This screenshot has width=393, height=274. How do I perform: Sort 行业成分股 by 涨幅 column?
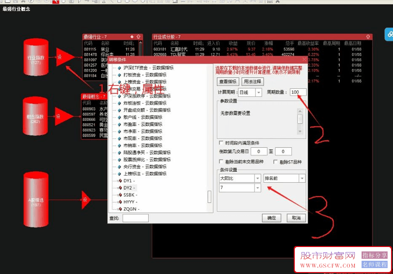coord(268,43)
